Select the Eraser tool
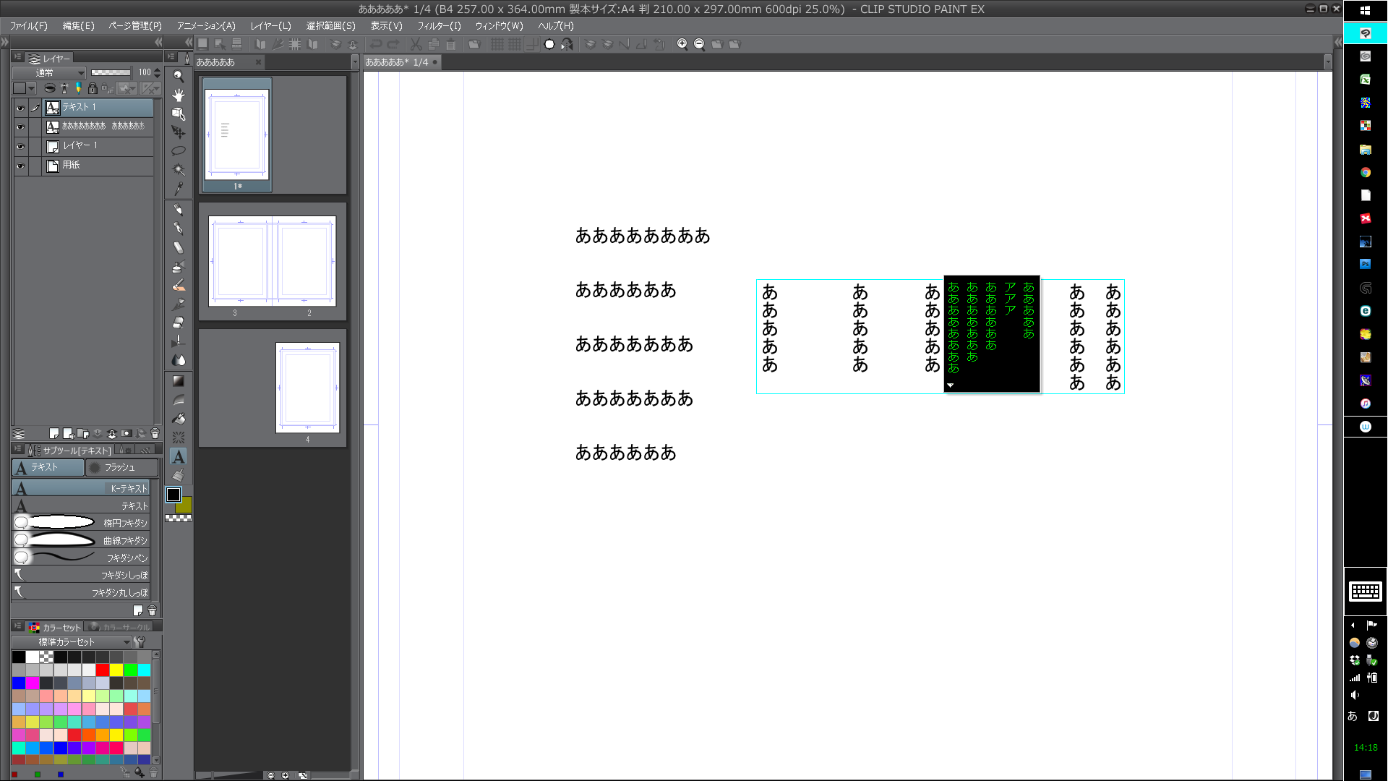The image size is (1388, 781). tap(178, 323)
